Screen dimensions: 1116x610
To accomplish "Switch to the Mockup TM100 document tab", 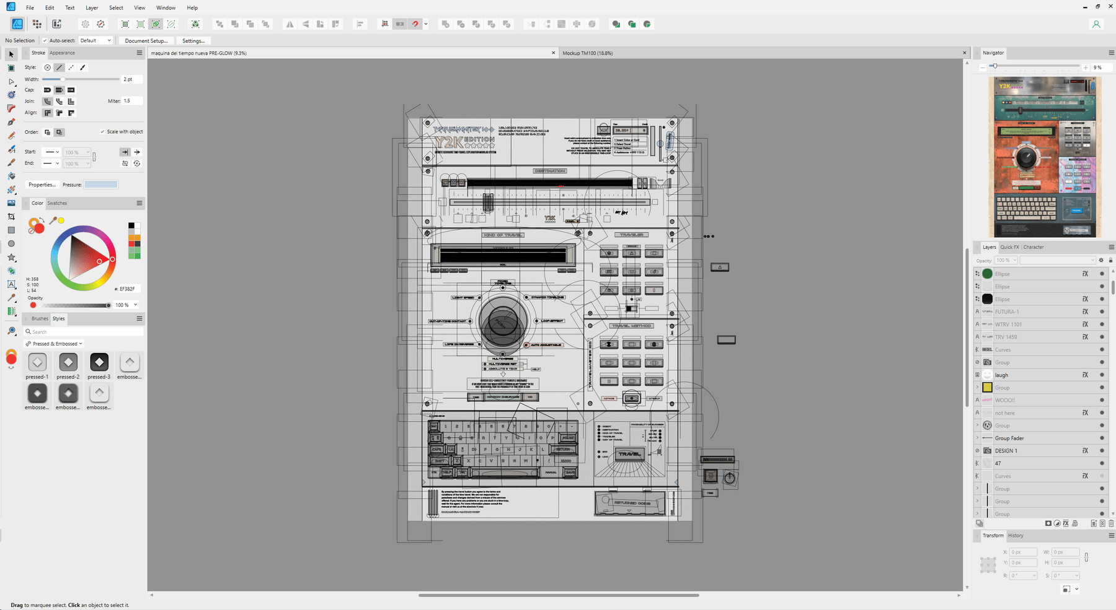I will pos(587,53).
